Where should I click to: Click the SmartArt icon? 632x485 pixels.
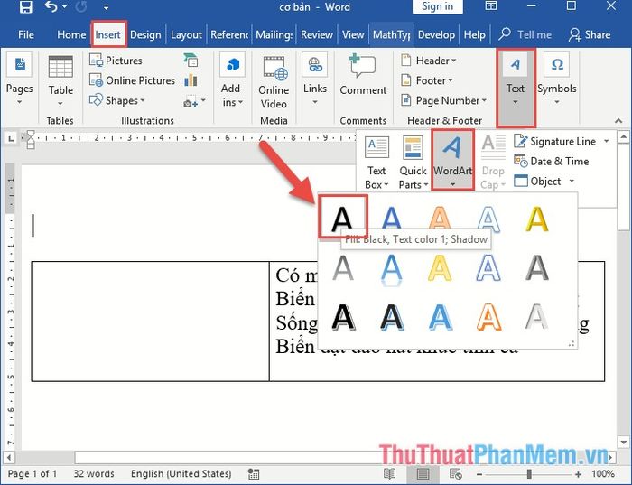pos(191,61)
